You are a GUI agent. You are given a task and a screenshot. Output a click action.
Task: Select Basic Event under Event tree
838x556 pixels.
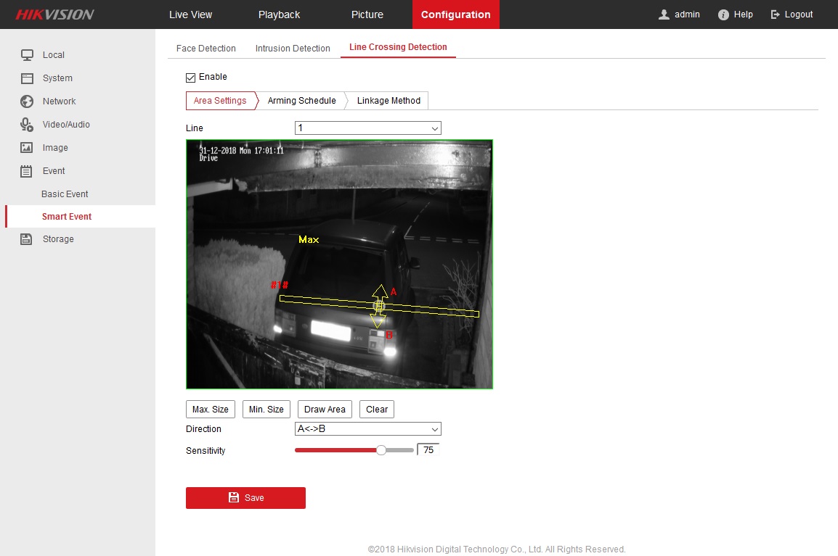[65, 194]
